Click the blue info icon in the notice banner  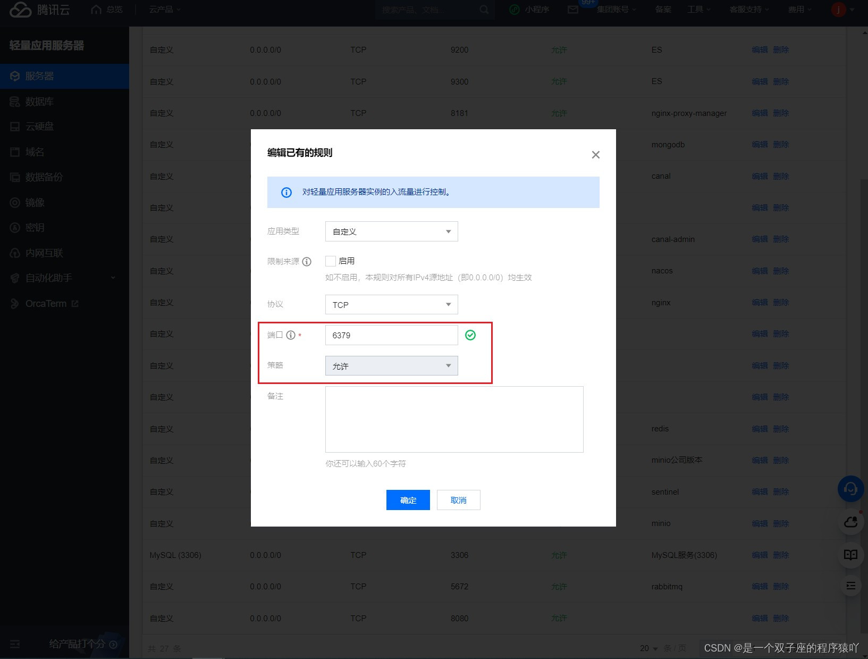286,193
